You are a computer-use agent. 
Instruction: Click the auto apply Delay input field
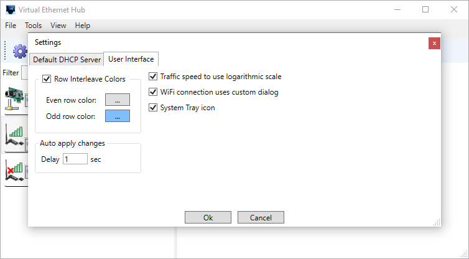(x=75, y=159)
